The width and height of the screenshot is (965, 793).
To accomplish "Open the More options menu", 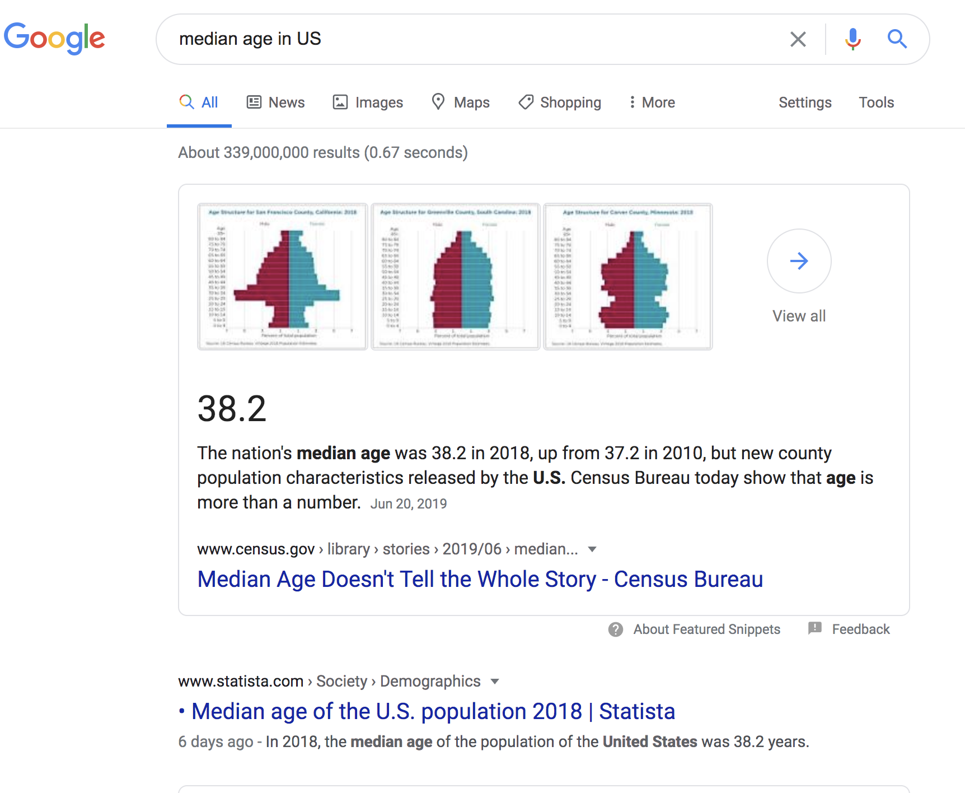I will [652, 102].
